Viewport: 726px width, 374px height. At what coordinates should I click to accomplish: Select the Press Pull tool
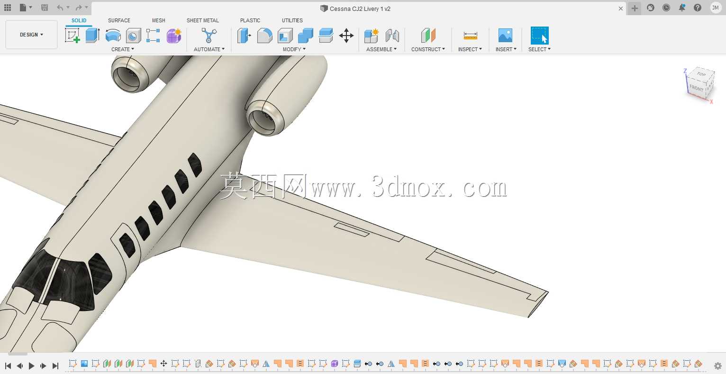point(244,36)
